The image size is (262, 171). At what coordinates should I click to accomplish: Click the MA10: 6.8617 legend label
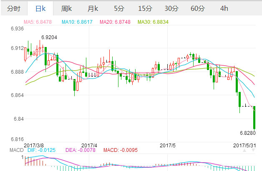(77, 22)
